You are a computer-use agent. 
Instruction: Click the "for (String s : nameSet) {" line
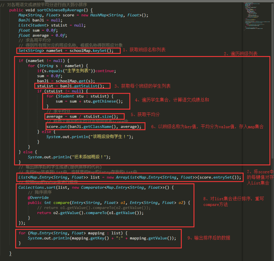(x=58, y=66)
